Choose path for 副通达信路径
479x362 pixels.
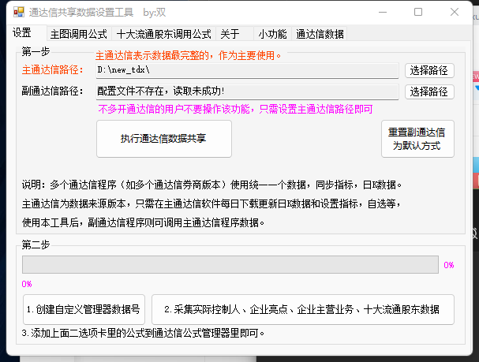click(x=429, y=91)
